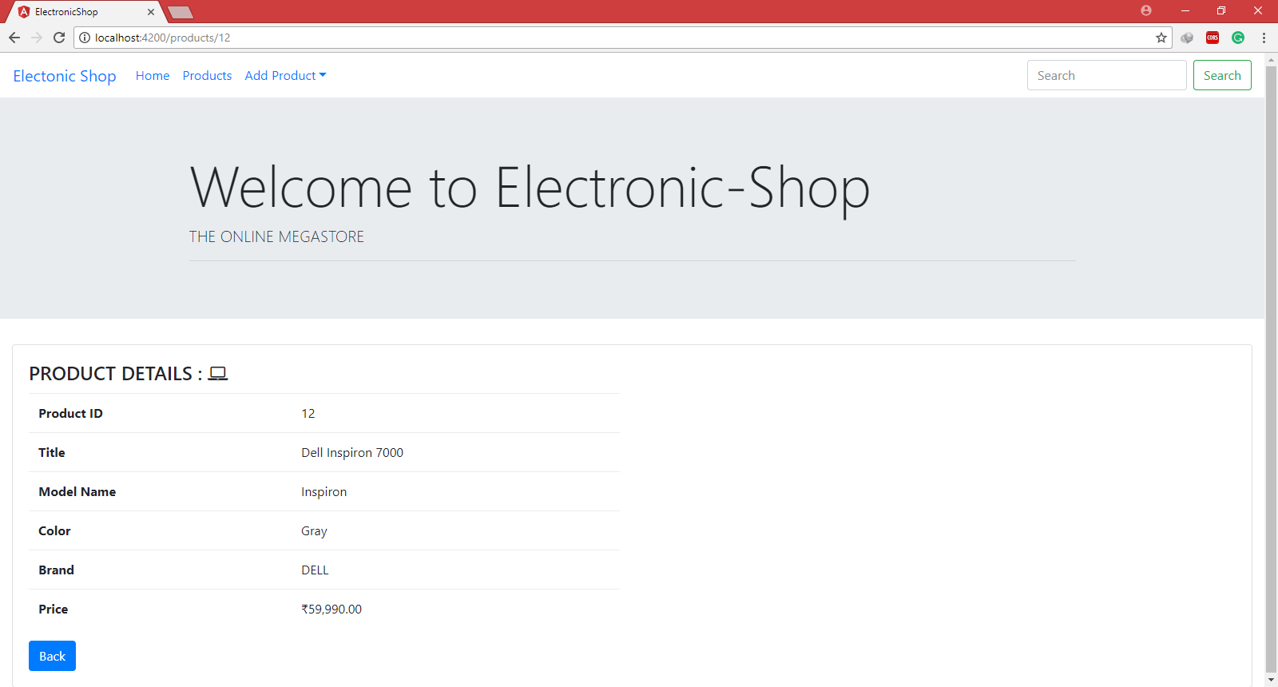Viewport: 1278px width, 687px height.
Task: Click the green Search button
Action: click(x=1222, y=75)
